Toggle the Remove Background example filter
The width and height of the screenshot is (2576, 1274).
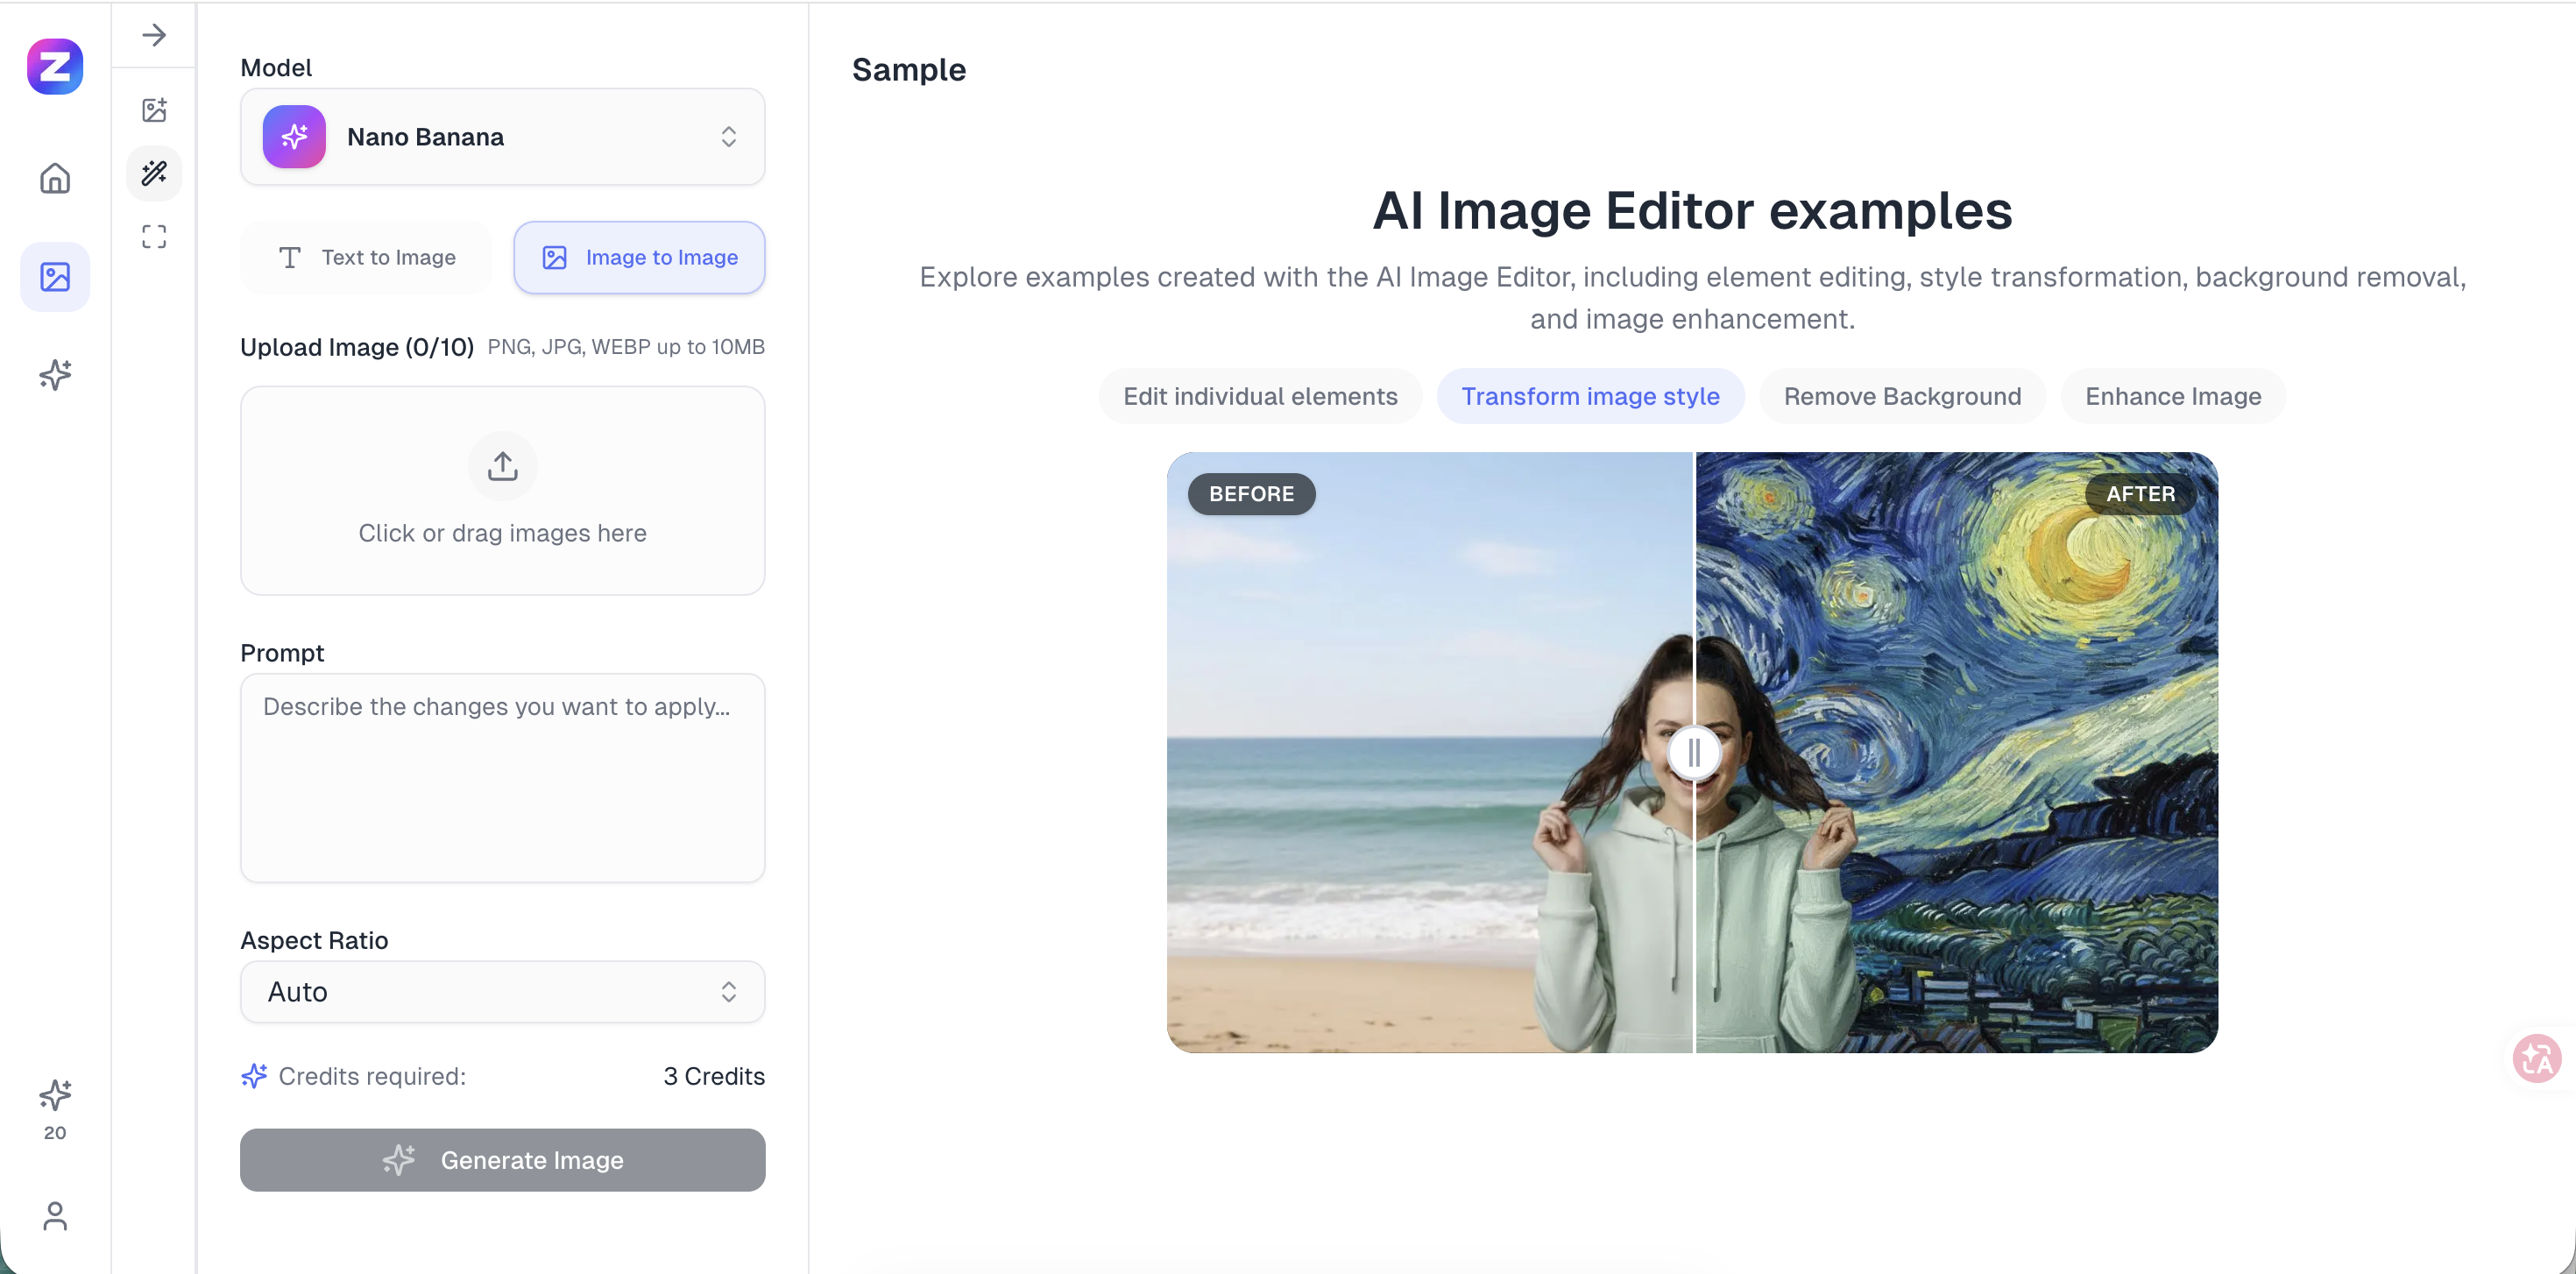click(x=1901, y=396)
